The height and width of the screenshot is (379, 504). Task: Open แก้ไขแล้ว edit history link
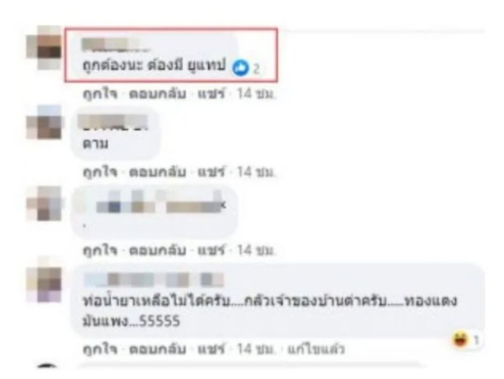pyautogui.click(x=315, y=349)
